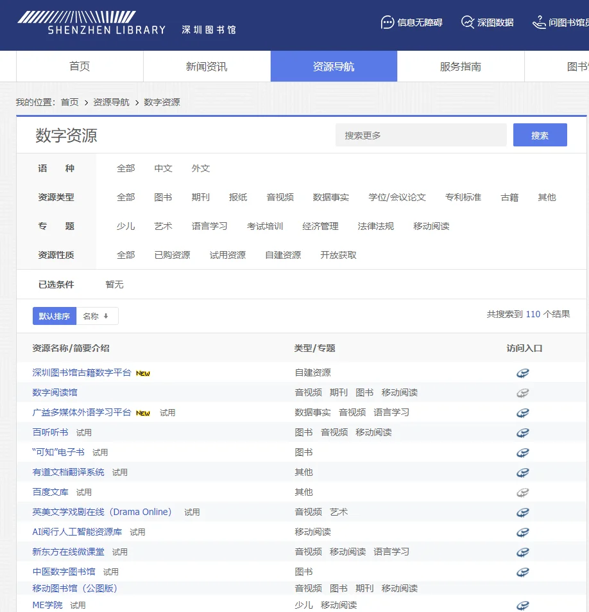Filter resource type by 报纸

click(x=238, y=197)
